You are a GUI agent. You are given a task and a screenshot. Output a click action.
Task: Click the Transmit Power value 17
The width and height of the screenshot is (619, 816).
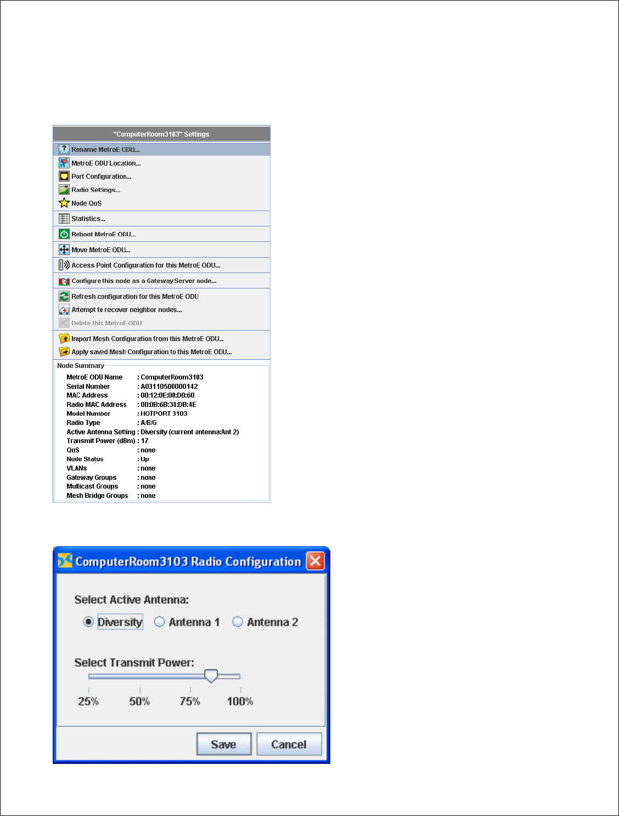click(144, 441)
